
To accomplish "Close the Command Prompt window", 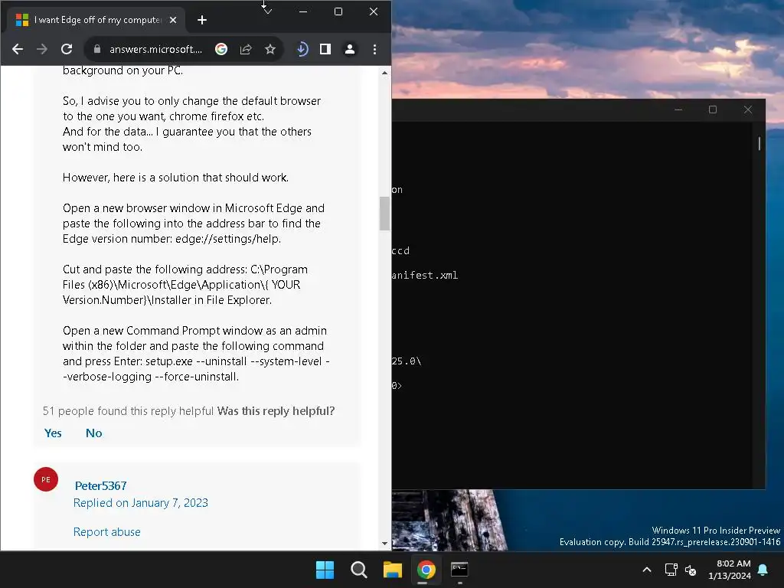I will click(748, 109).
